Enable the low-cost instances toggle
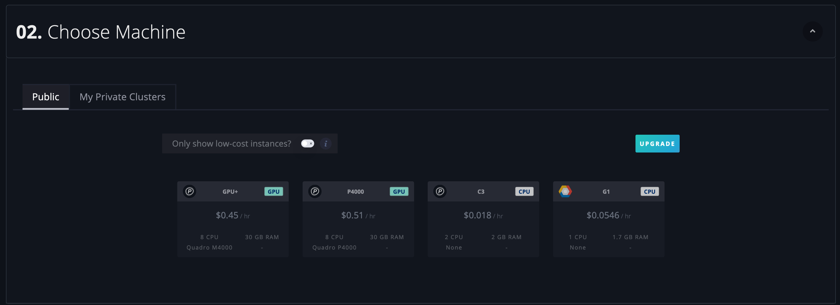The height and width of the screenshot is (305, 840). pos(307,144)
